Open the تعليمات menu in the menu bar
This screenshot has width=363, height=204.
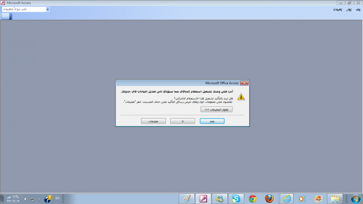click(338, 9)
